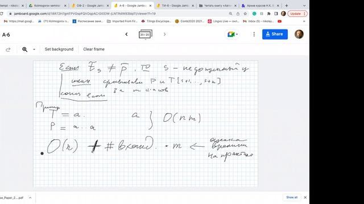Screen dimensions: 364x204
Task: Open the Extensions puzzle icon
Action: pyautogui.click(x=269, y=14)
